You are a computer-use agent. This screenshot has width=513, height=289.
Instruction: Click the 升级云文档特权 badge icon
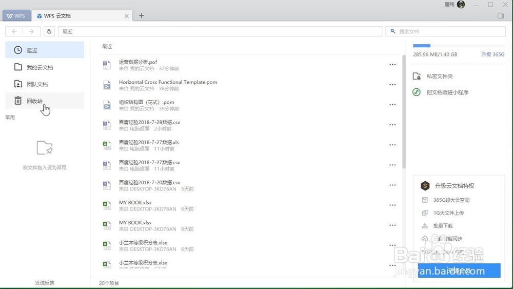pos(425,186)
